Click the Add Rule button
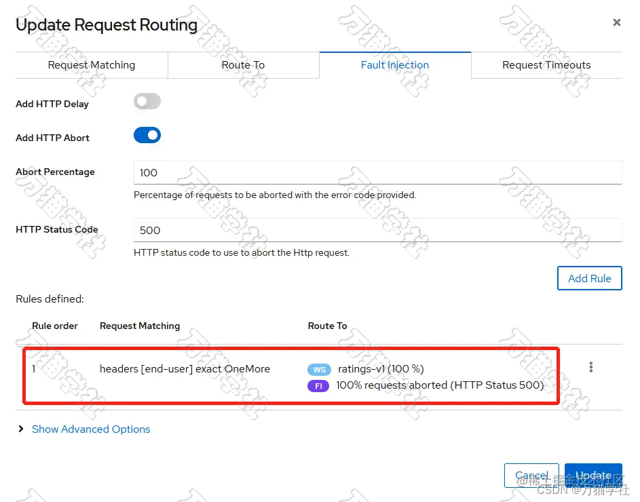The width and height of the screenshot is (640, 502). (x=589, y=278)
